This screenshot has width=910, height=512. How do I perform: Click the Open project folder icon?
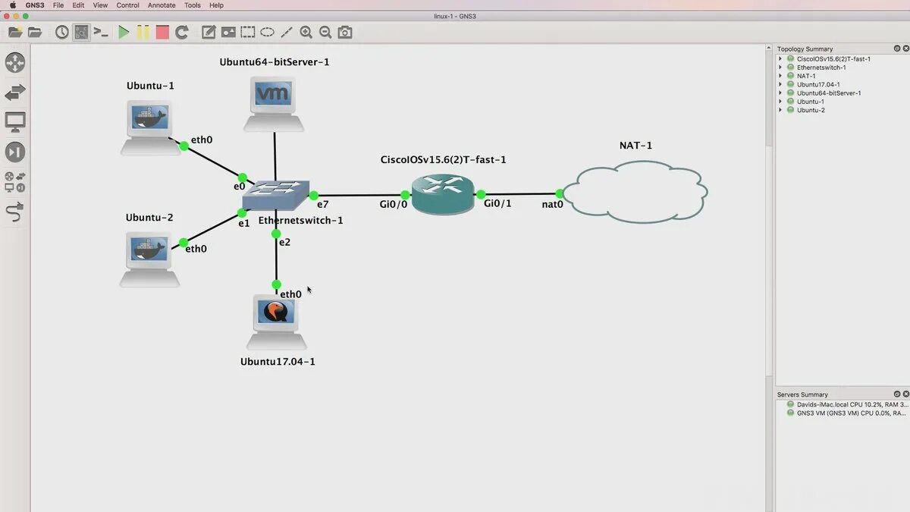(x=35, y=33)
